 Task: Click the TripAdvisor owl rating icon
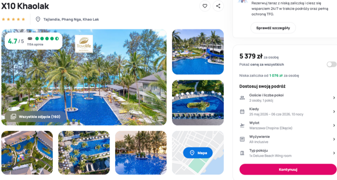30,39
